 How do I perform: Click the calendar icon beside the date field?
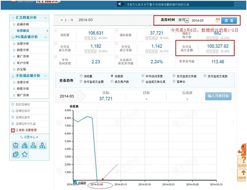pyautogui.click(x=218, y=20)
